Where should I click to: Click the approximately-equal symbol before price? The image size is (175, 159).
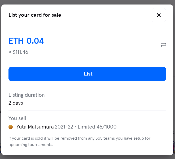pyautogui.click(x=10, y=52)
